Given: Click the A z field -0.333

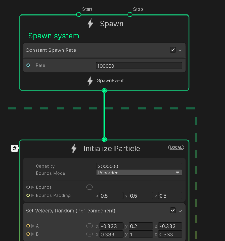Looking at the screenshot, I should [170, 226].
